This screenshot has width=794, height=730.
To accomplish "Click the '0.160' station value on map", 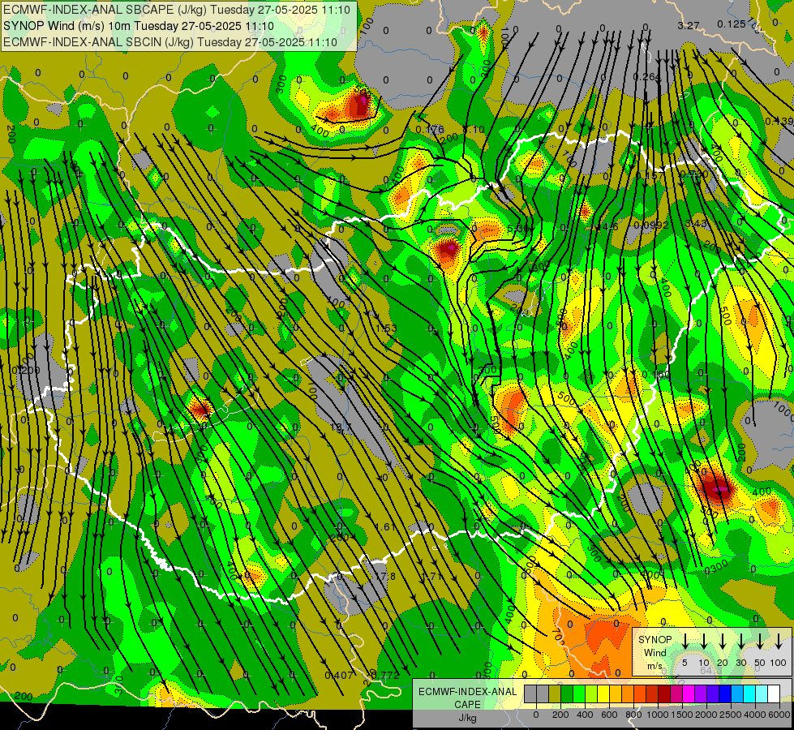I will [x=656, y=375].
